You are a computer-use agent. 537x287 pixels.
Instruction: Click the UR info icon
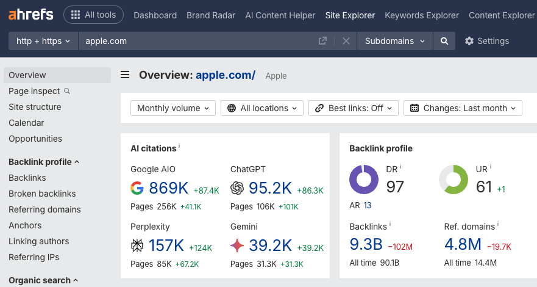[x=491, y=166]
